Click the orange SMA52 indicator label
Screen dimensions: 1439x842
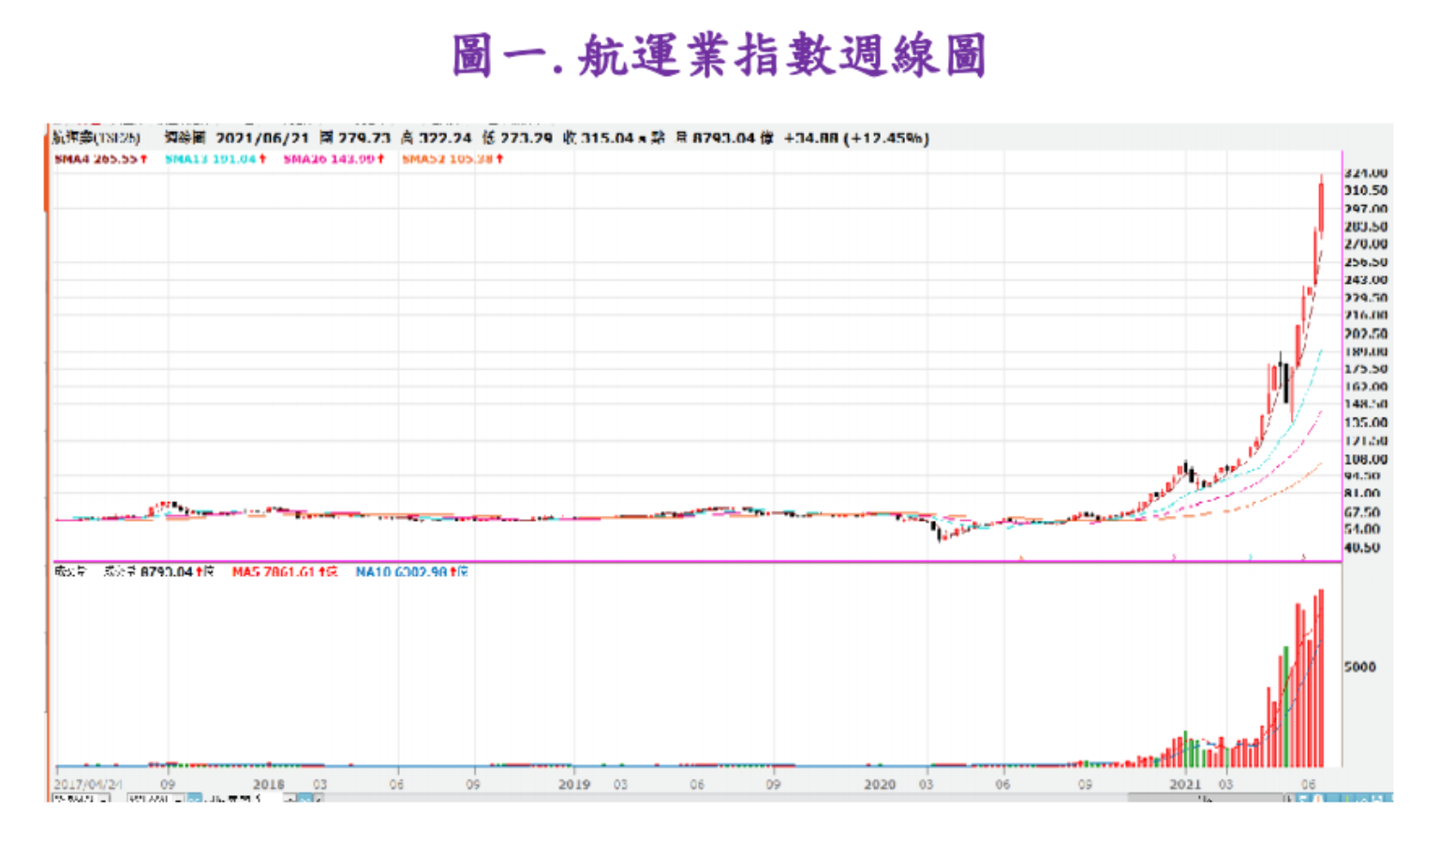click(x=452, y=159)
